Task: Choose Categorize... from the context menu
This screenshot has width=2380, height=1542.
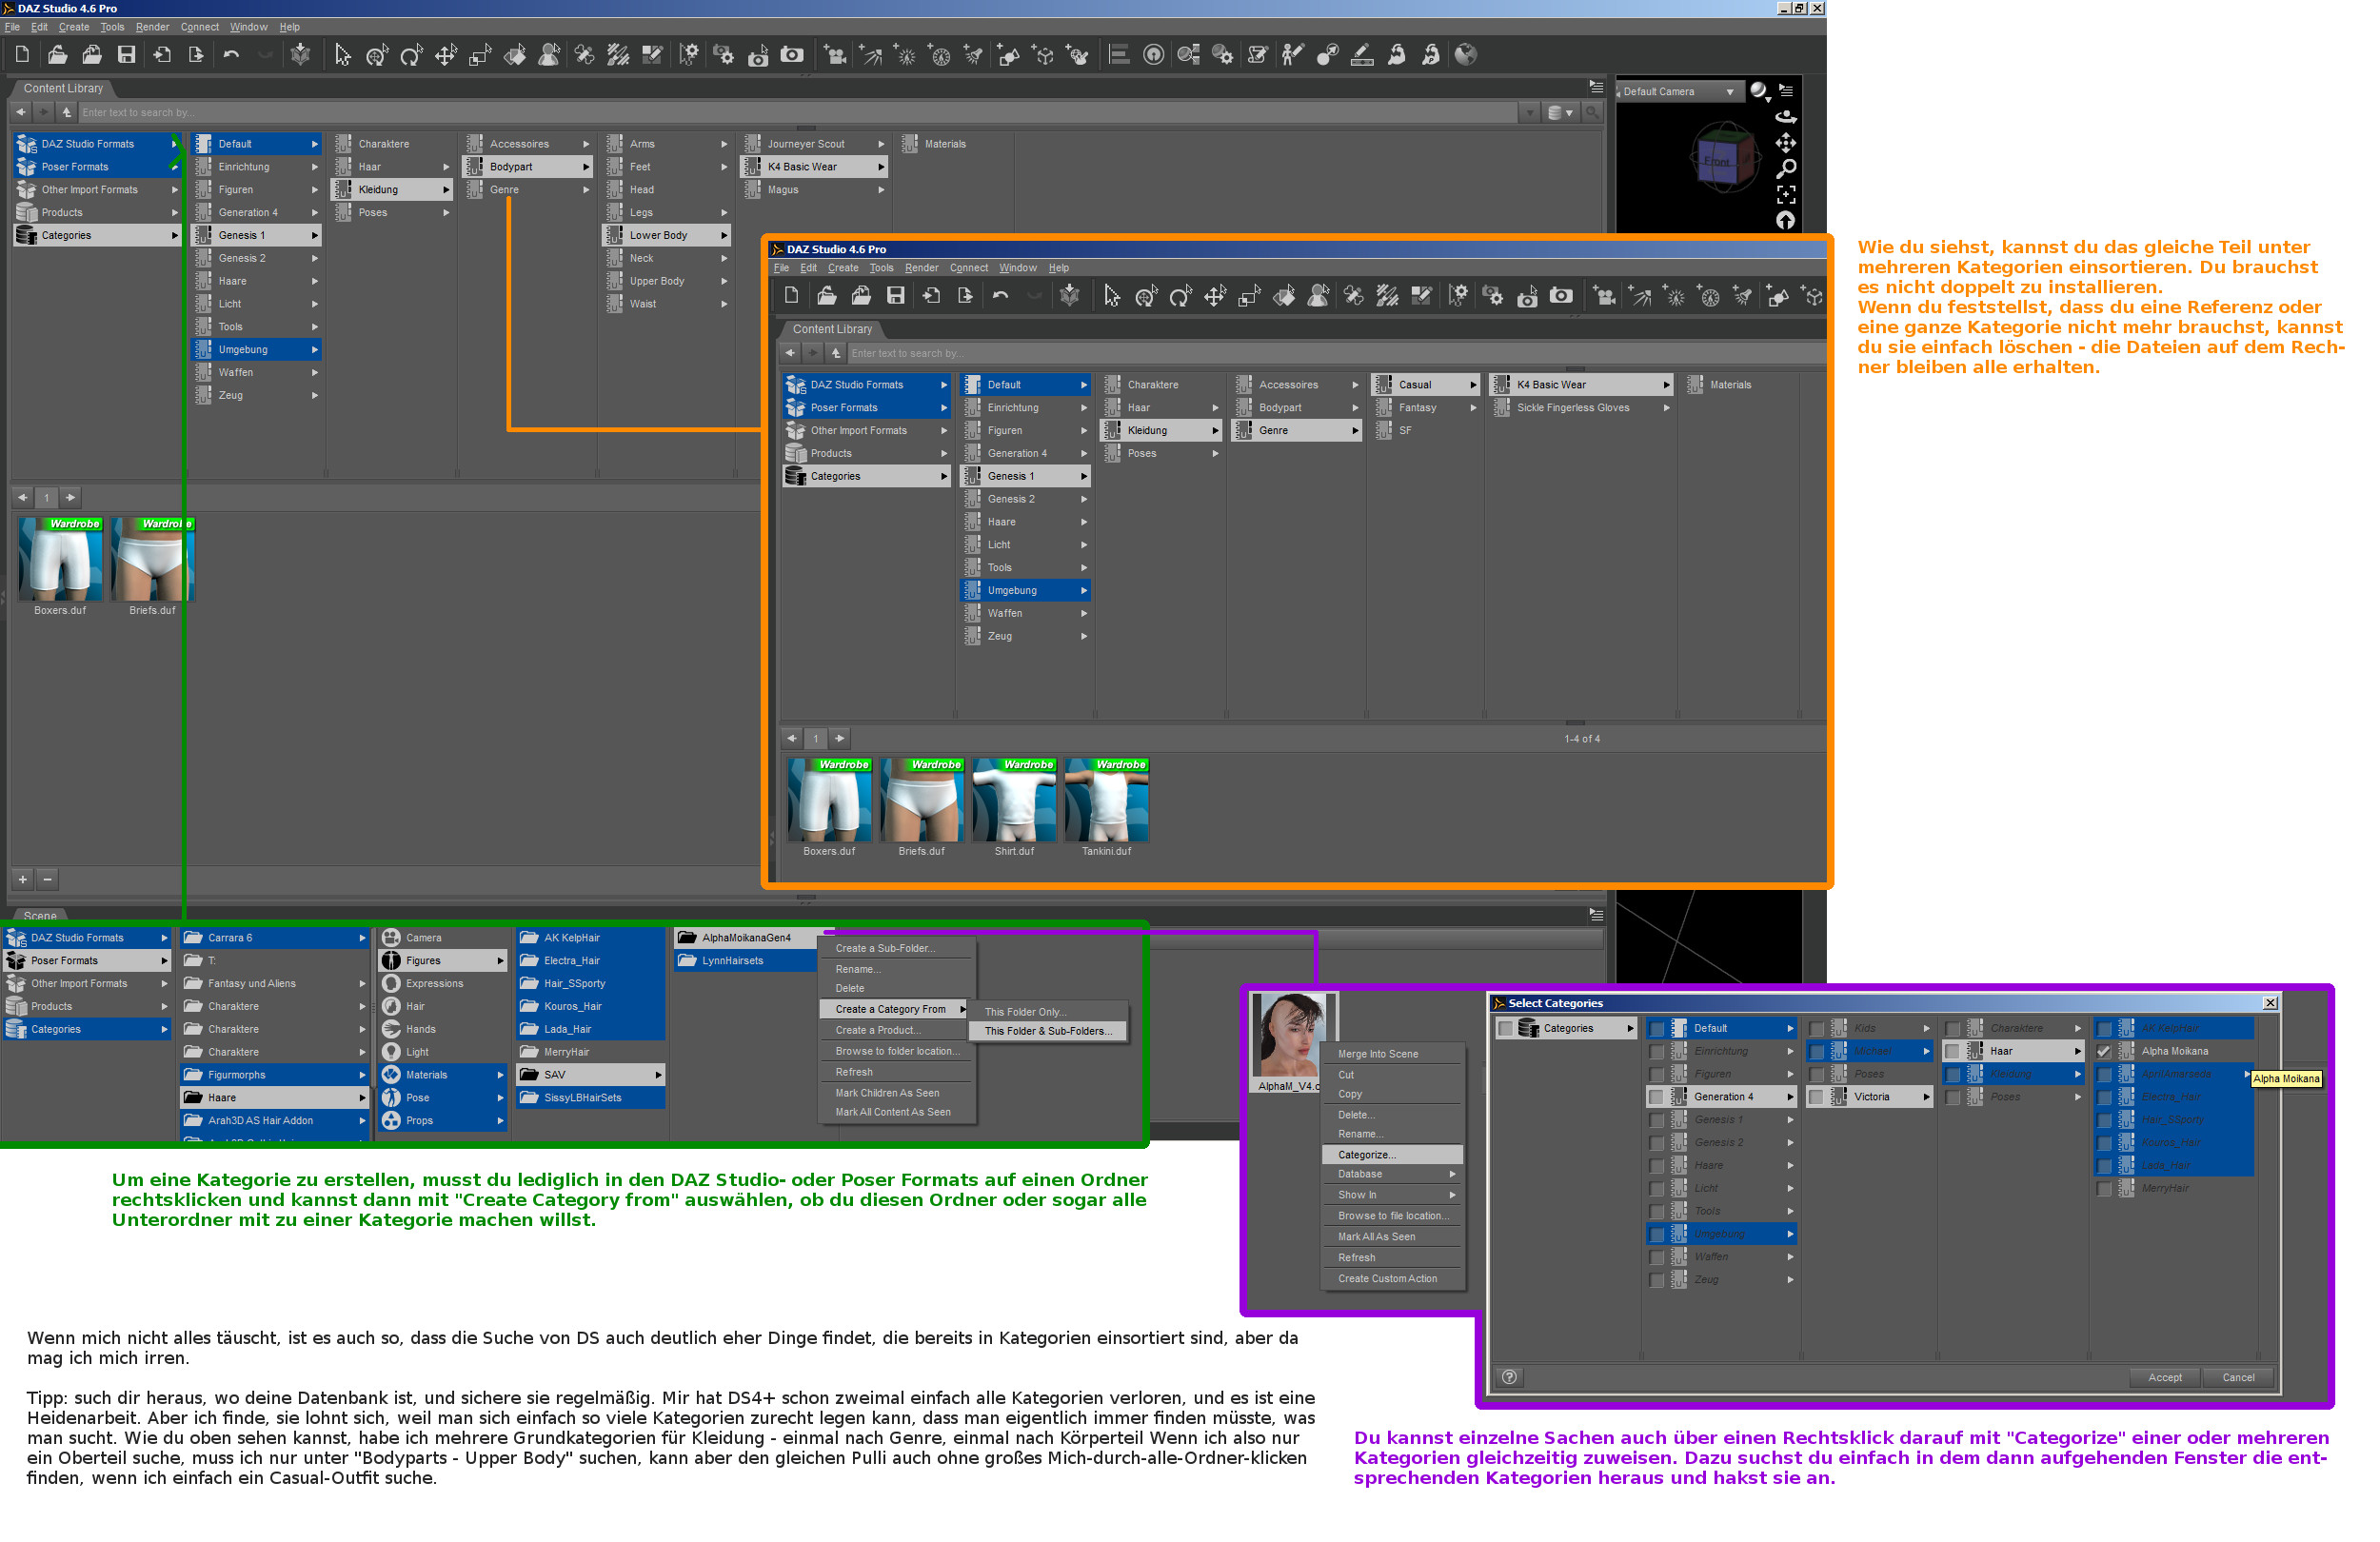Action: 1366,1154
